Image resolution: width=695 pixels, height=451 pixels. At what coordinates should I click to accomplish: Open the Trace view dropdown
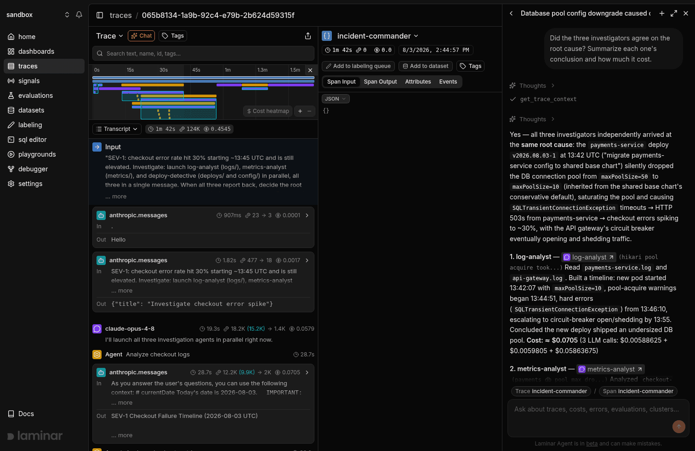coord(109,36)
